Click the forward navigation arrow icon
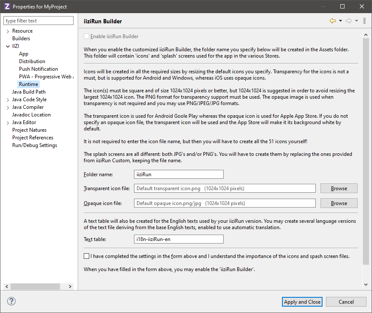This screenshot has width=372, height=313. click(349, 21)
